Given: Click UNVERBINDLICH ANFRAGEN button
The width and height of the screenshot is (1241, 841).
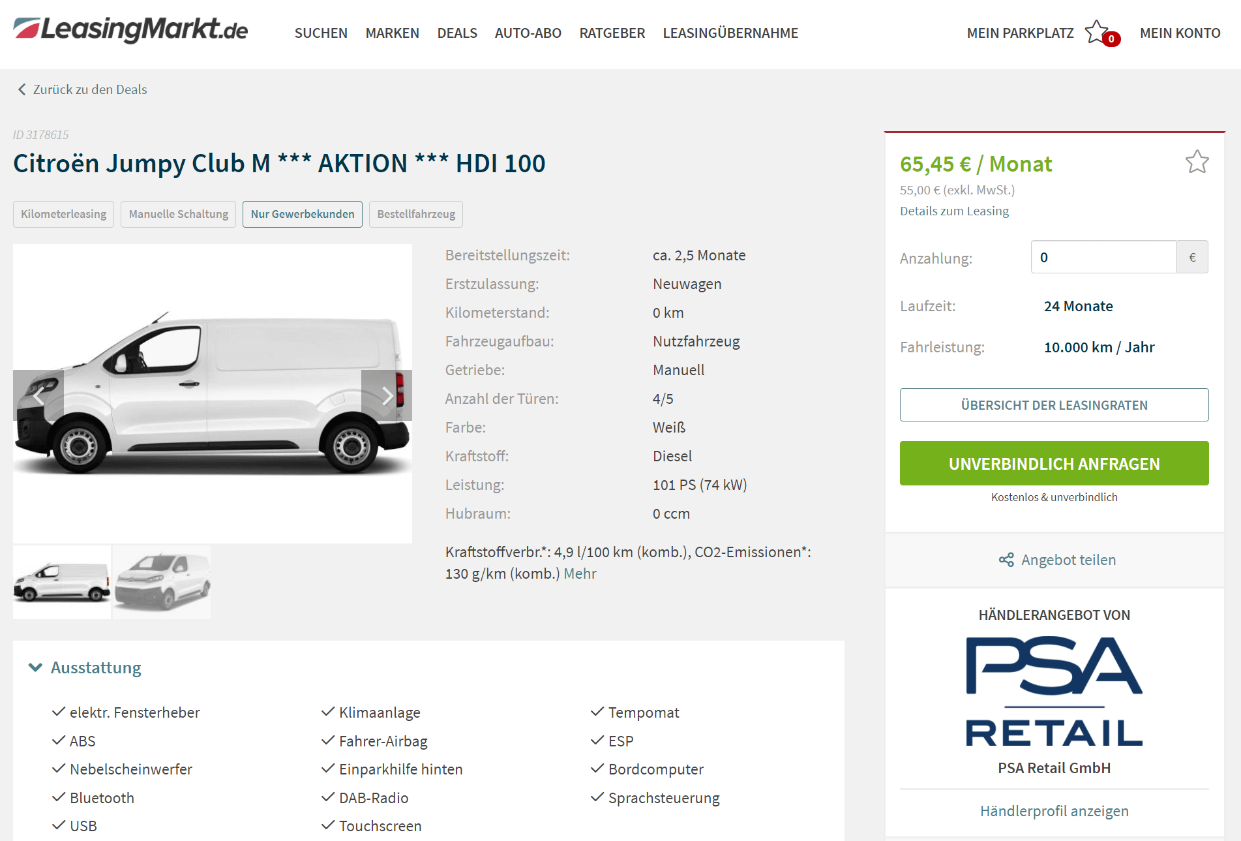Looking at the screenshot, I should [x=1054, y=463].
